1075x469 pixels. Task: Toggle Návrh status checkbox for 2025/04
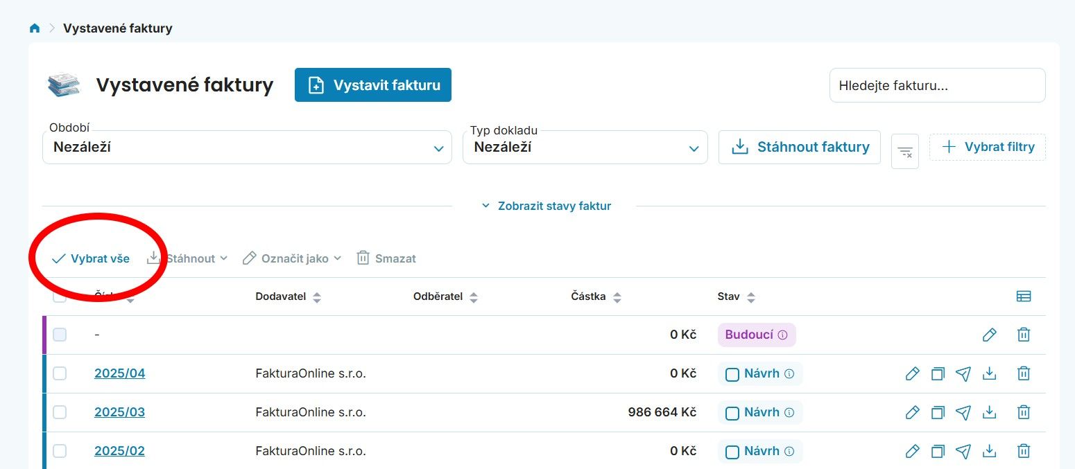732,375
